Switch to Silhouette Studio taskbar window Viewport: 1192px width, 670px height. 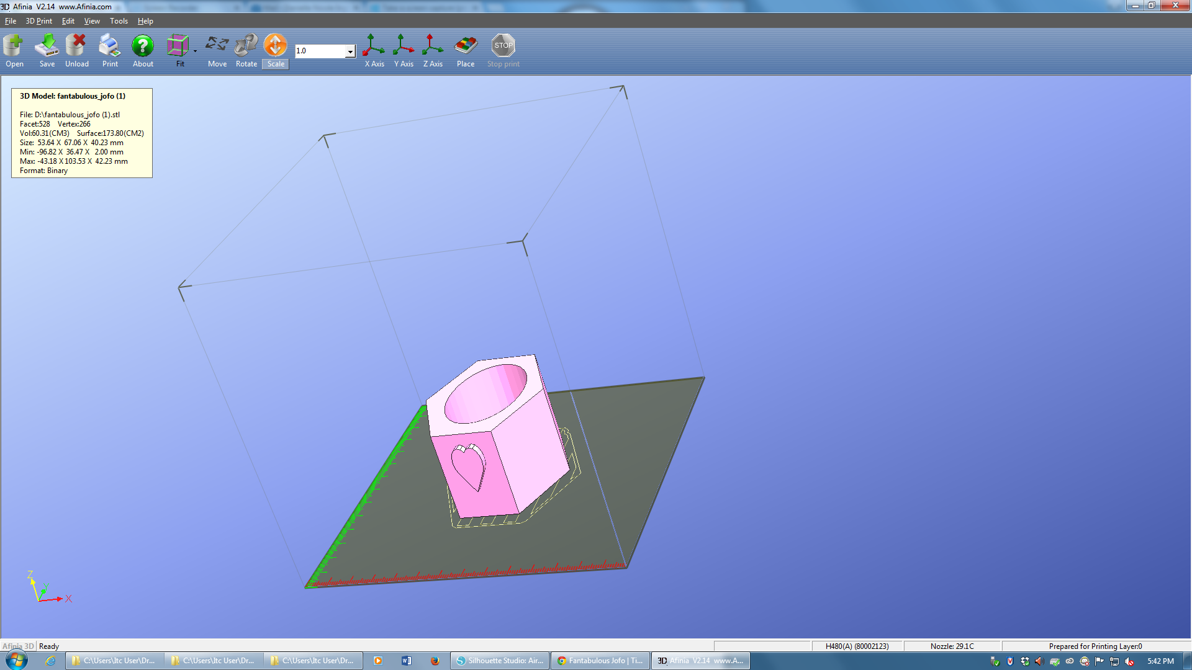point(500,661)
